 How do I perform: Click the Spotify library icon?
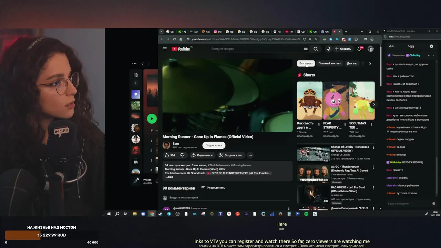click(x=136, y=75)
